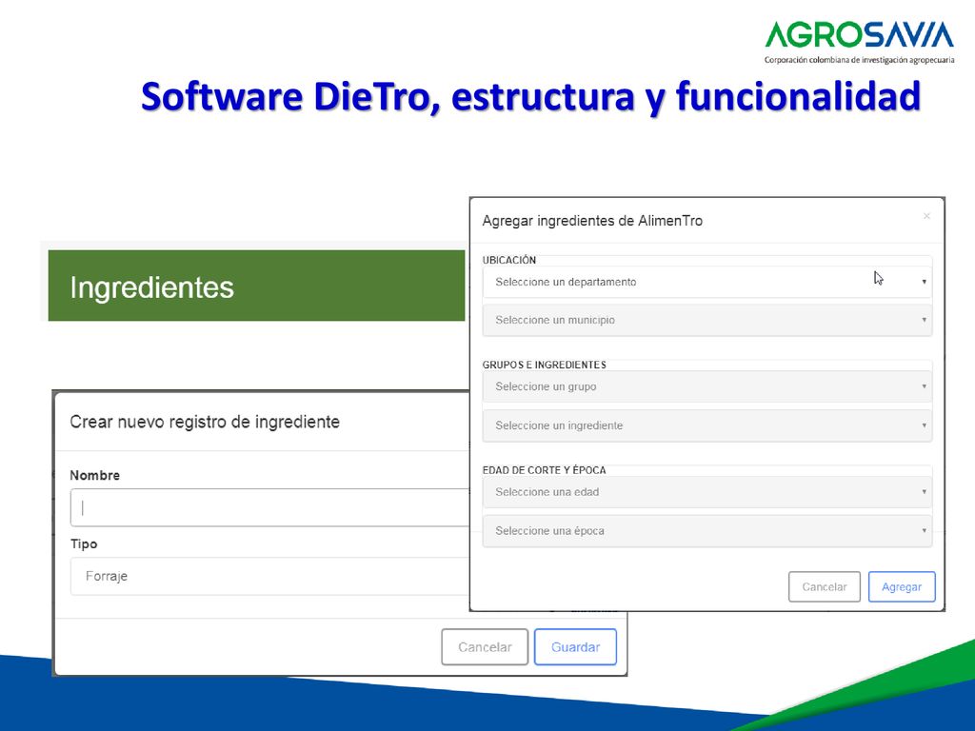Viewport: 975px width, 731px height.
Task: Click the green Ingredientes header banner
Action: [256, 286]
